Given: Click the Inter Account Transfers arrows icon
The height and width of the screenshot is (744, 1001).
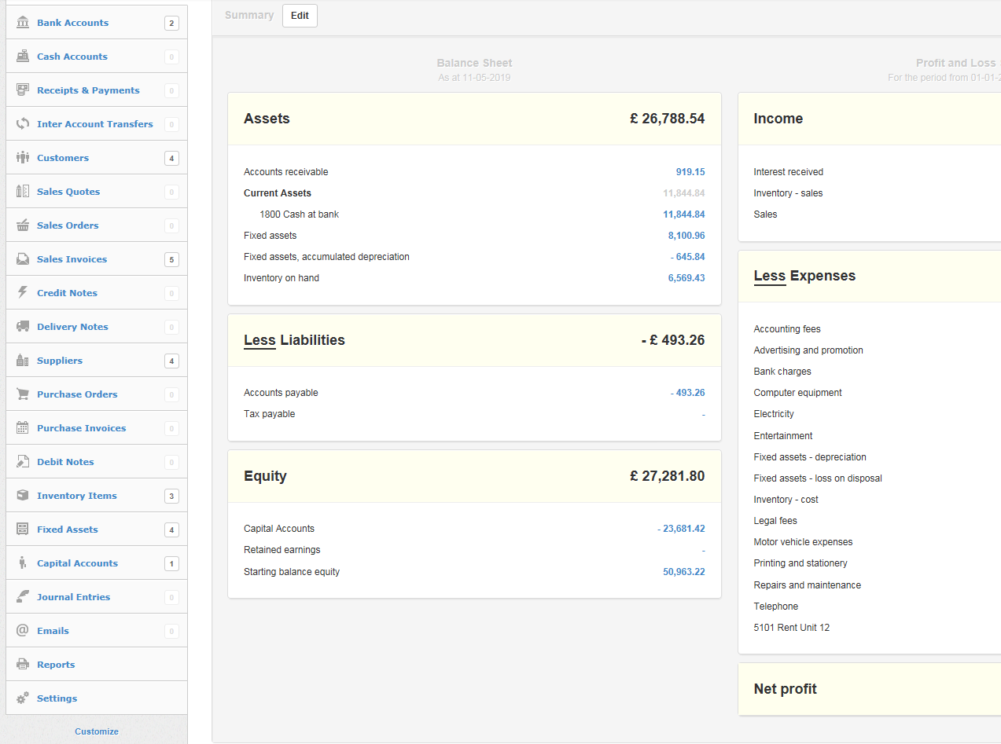Looking at the screenshot, I should (23, 123).
